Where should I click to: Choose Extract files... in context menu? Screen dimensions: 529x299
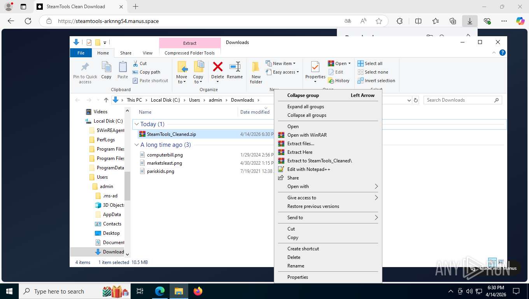(x=328, y=144)
